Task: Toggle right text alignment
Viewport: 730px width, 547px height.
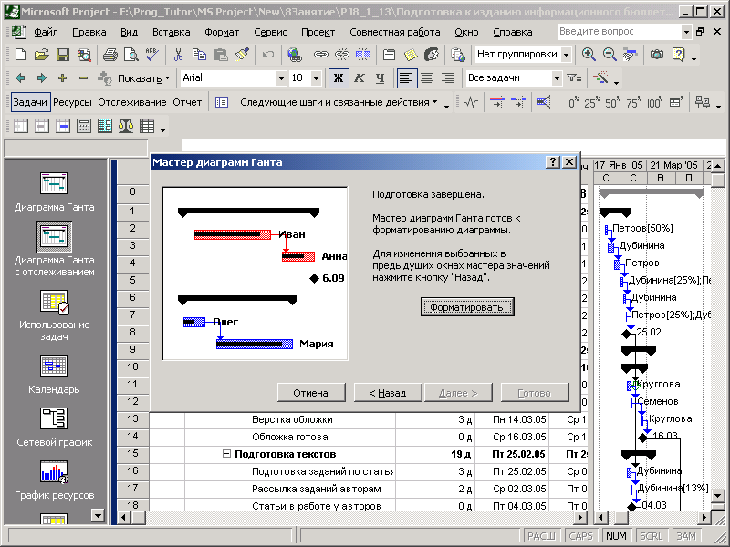Action: click(x=448, y=78)
